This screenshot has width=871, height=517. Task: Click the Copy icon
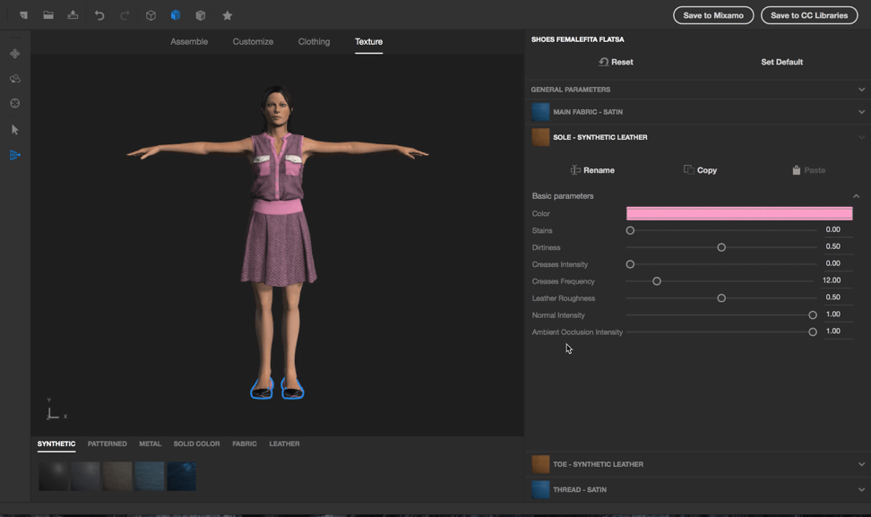click(x=689, y=169)
